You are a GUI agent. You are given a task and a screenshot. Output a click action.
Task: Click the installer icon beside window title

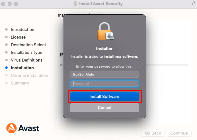pos(76,4)
